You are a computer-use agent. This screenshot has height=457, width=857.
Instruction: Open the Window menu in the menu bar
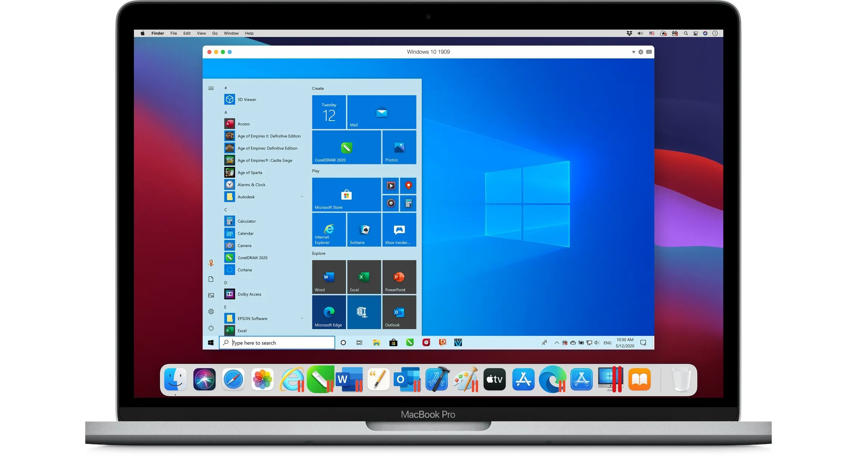point(231,33)
